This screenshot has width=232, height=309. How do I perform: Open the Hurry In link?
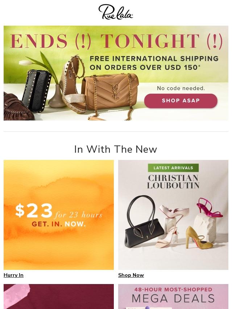point(13,275)
